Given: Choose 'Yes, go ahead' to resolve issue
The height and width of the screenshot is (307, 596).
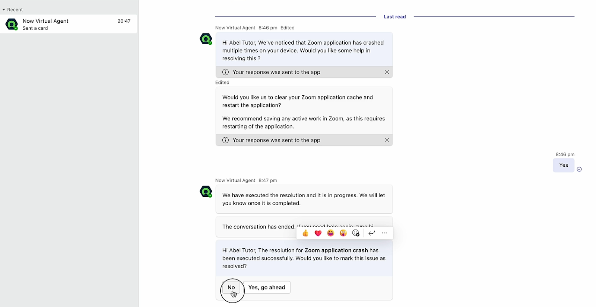Looking at the screenshot, I should 267,287.
